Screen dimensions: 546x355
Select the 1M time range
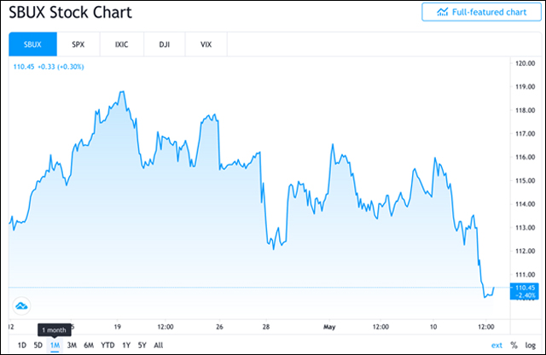55,345
